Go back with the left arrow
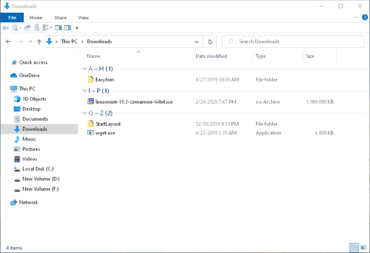Viewport: 370px width, 253px height. [8, 42]
